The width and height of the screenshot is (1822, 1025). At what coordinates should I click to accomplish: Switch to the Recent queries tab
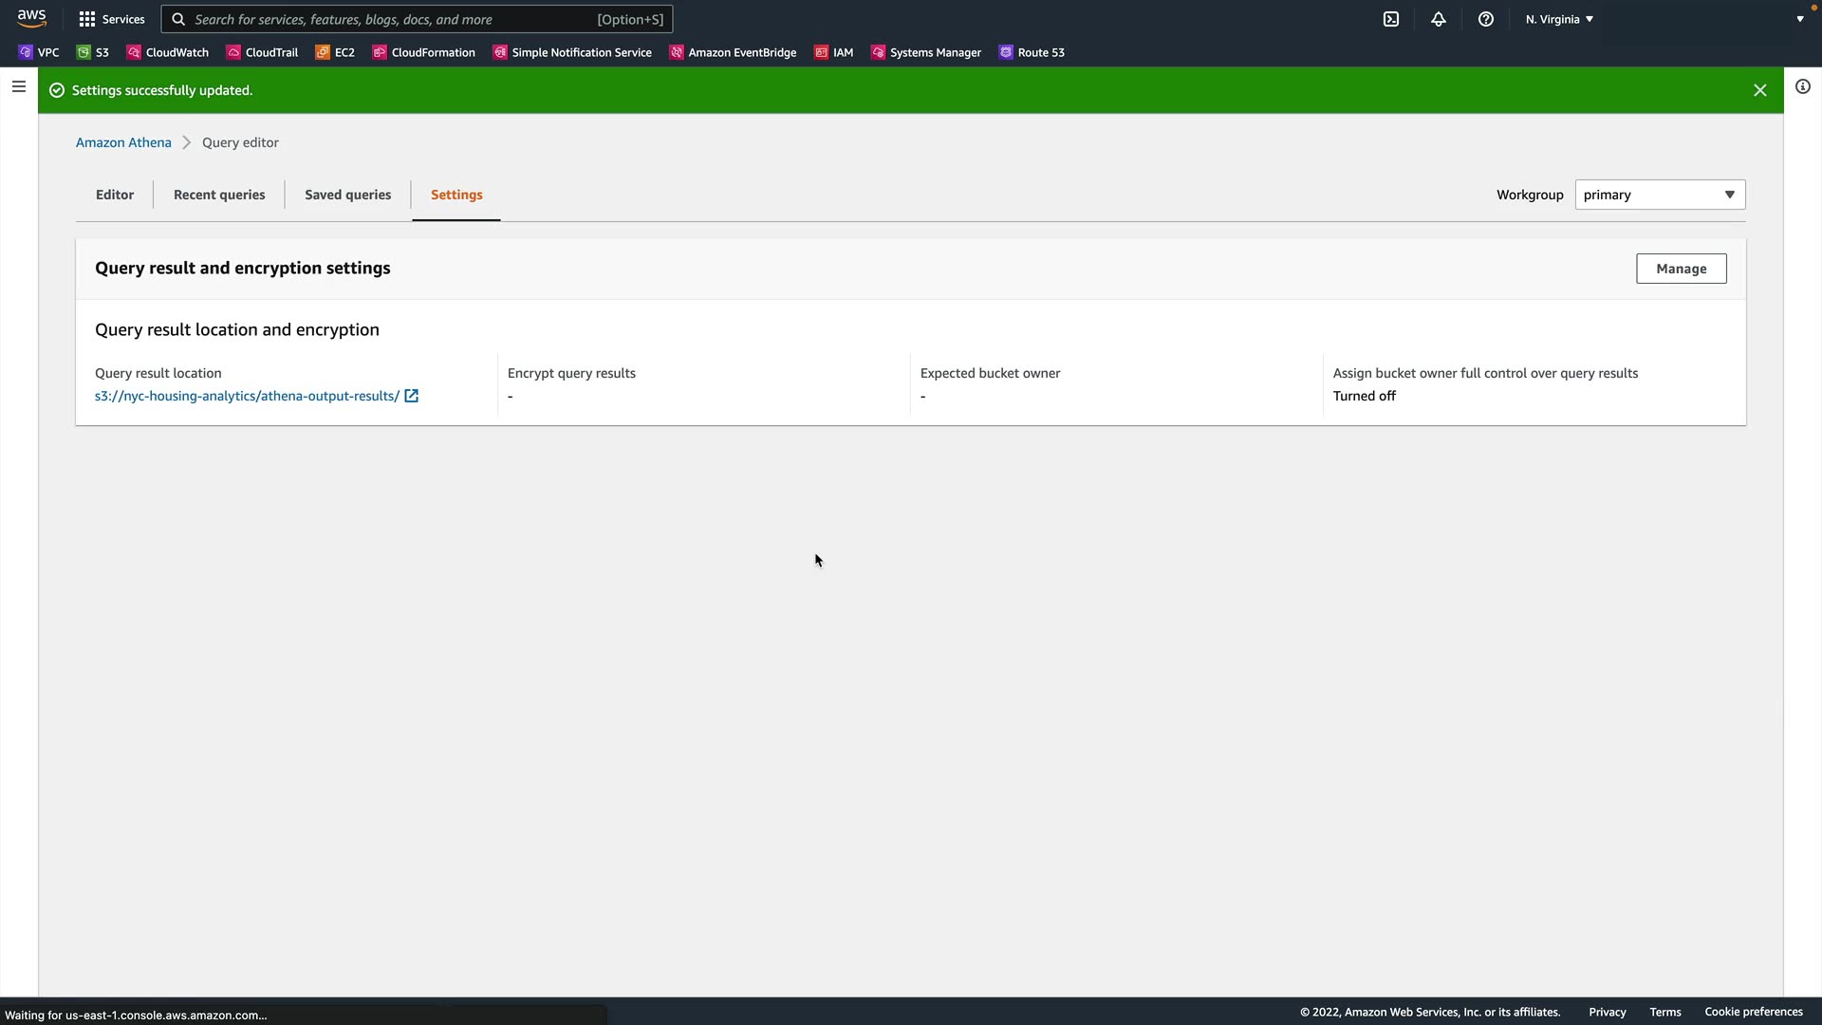(x=219, y=195)
